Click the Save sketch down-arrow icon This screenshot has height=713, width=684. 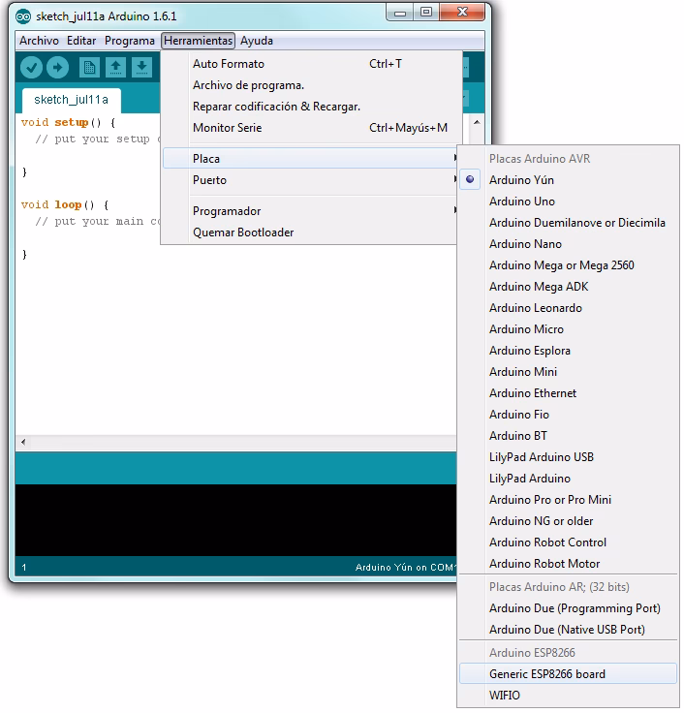[x=141, y=67]
